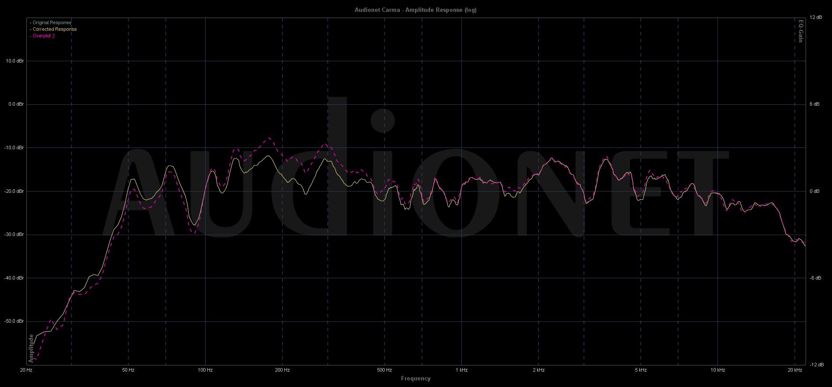The width and height of the screenshot is (832, 387).
Task: Click the 12 dB EQ gain label
Action: 816,18
